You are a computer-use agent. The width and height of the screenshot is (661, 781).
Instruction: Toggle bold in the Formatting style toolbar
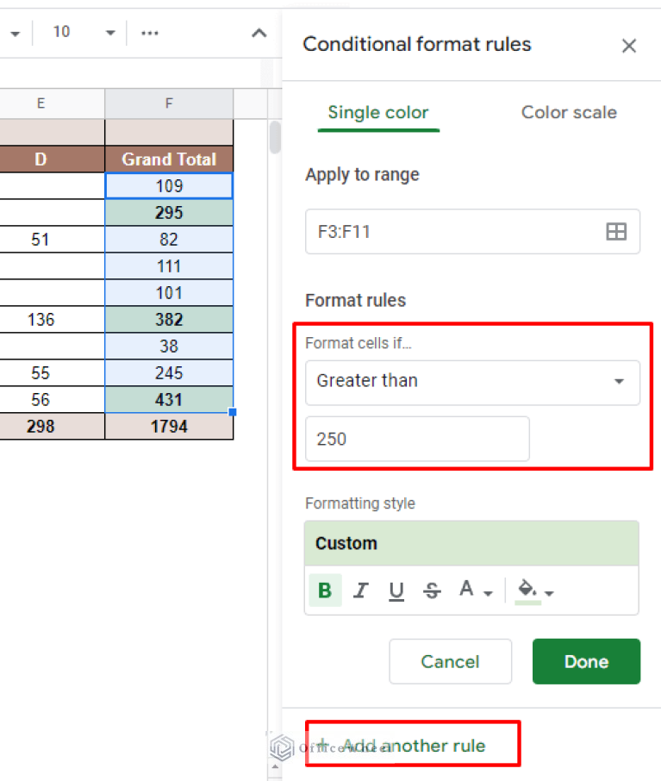tap(325, 590)
